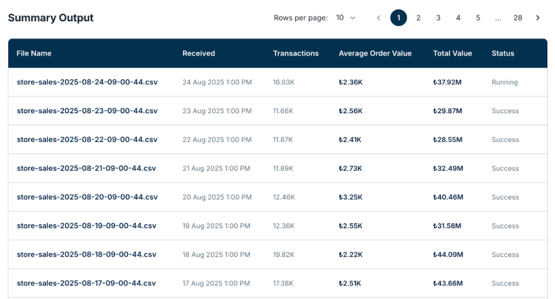555x299 pixels.
Task: Sort by Status column header
Action: [503, 54]
